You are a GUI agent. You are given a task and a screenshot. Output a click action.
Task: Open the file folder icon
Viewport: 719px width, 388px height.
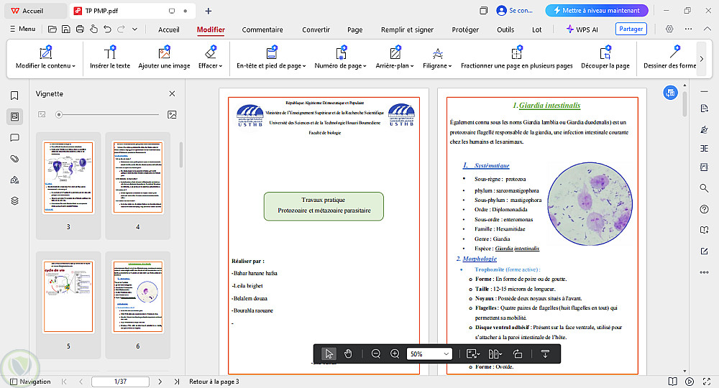click(x=52, y=29)
